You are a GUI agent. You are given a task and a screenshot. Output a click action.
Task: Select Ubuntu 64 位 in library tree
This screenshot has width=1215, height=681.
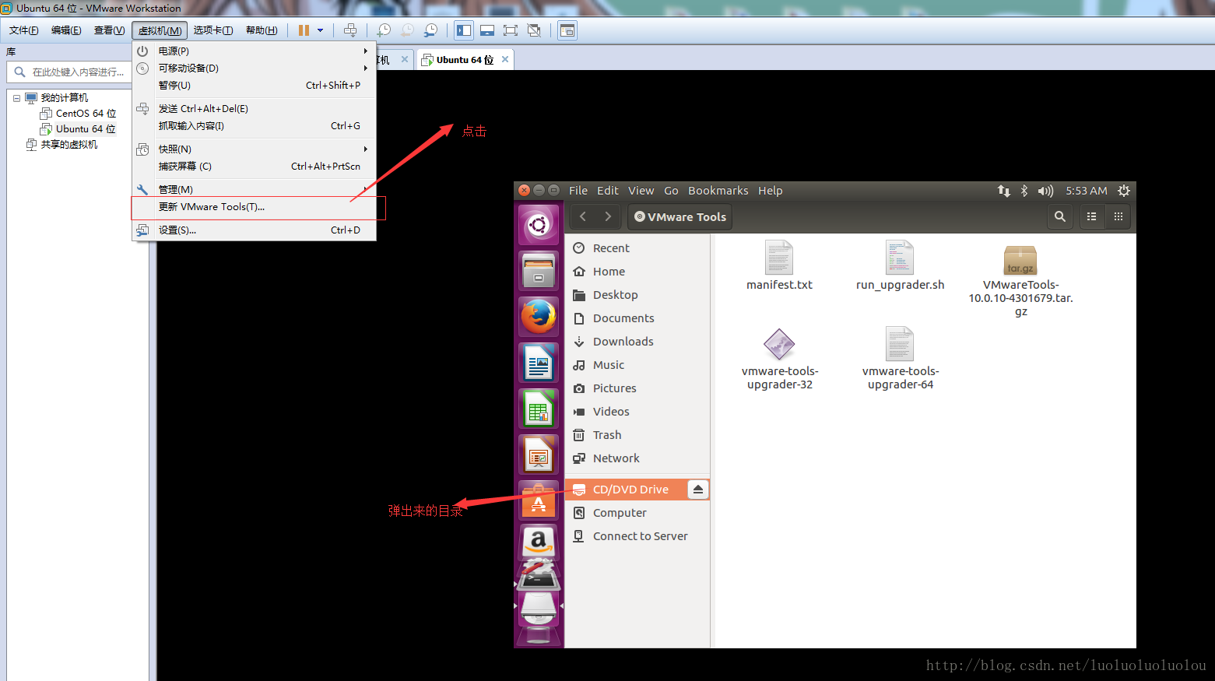pyautogui.click(x=85, y=129)
